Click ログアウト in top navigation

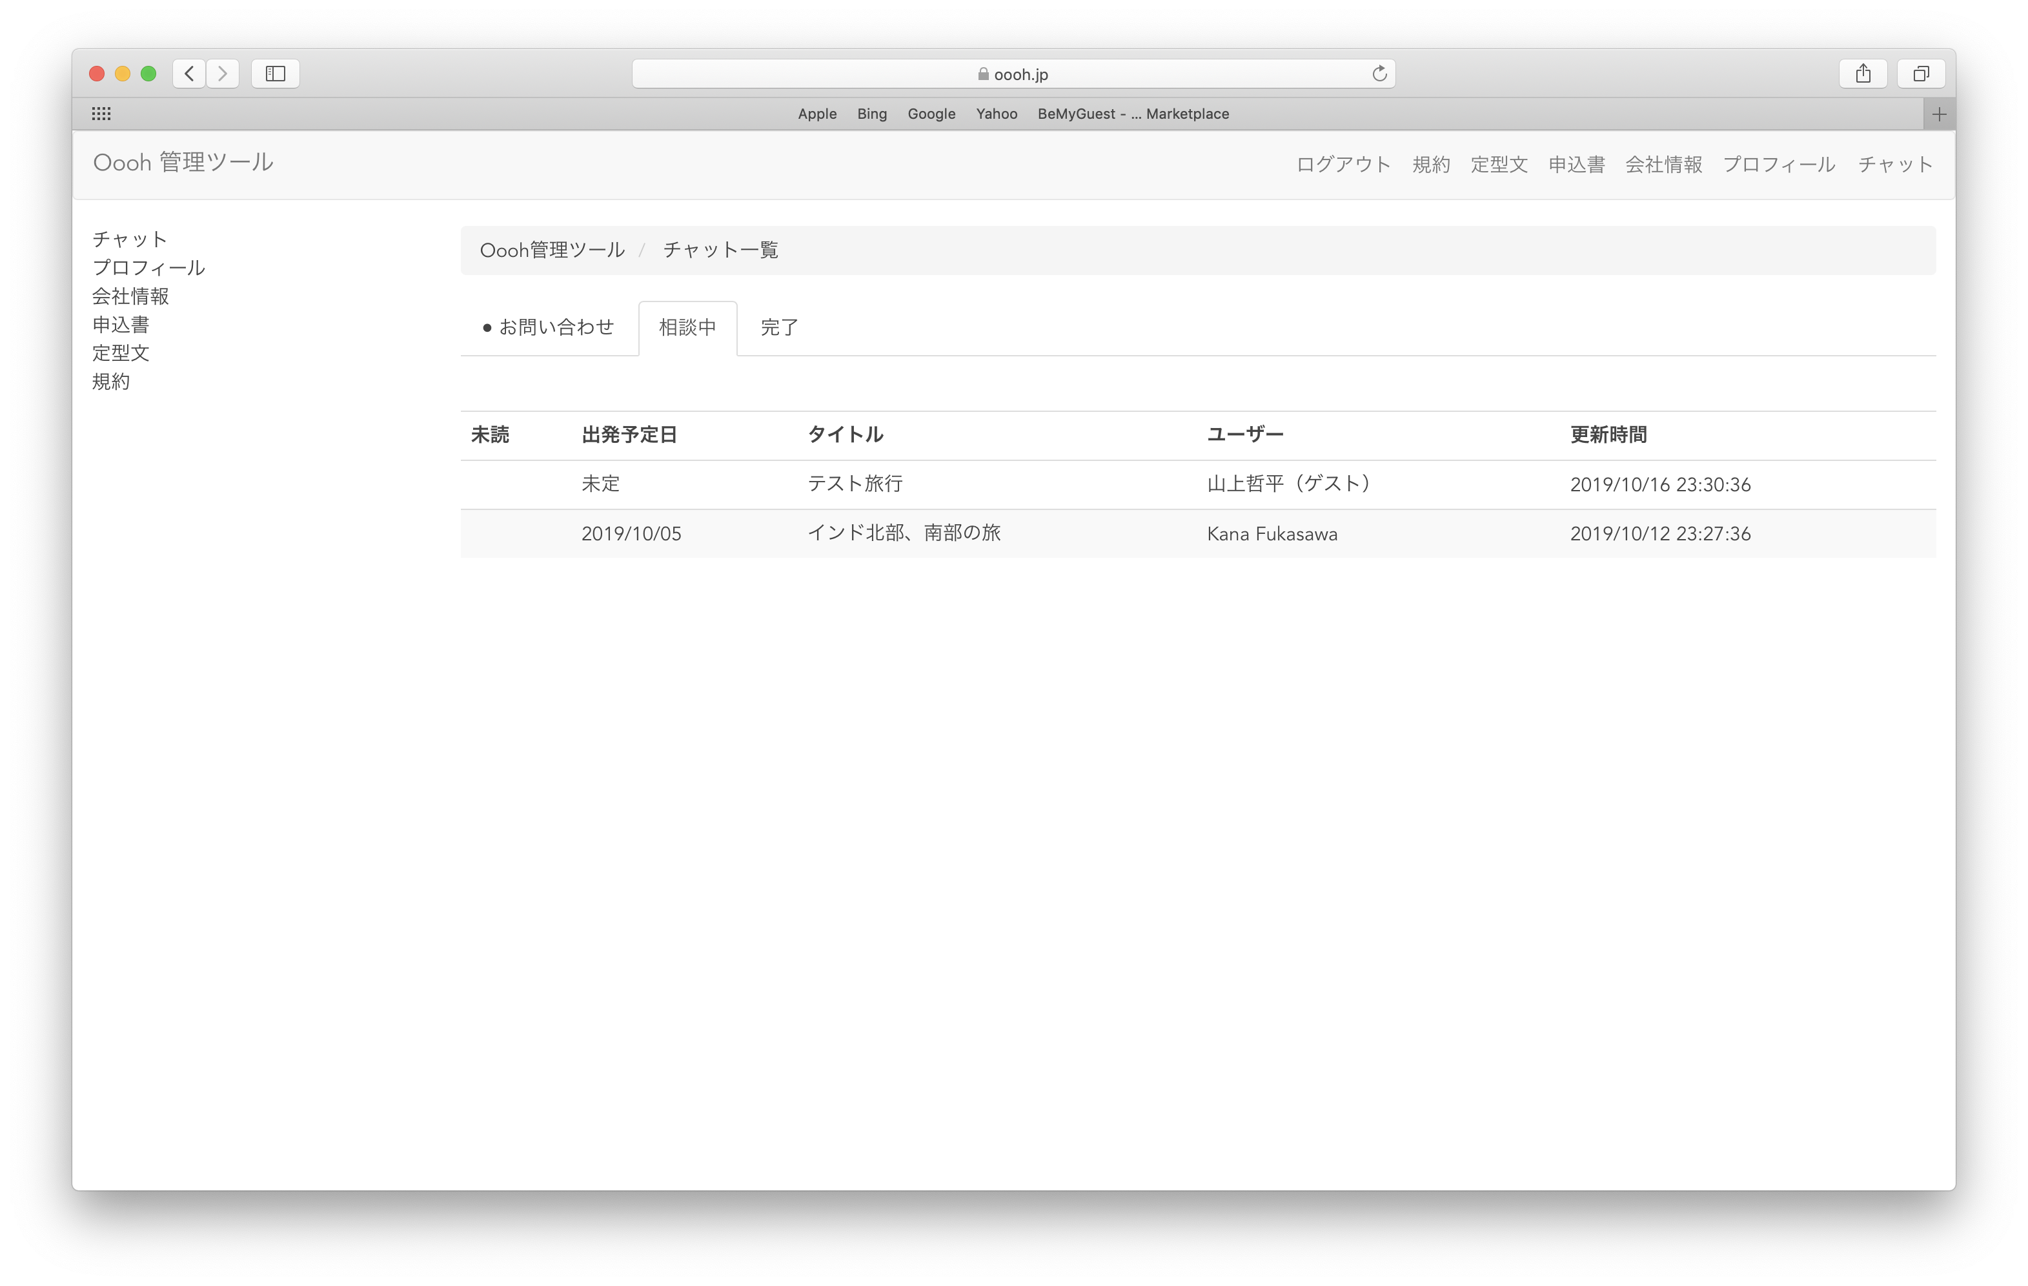(x=1343, y=164)
